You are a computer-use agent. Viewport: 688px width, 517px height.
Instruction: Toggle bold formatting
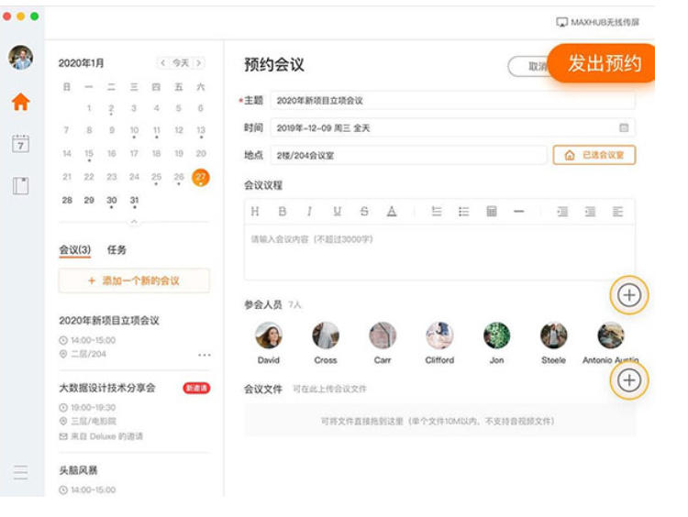click(x=283, y=212)
